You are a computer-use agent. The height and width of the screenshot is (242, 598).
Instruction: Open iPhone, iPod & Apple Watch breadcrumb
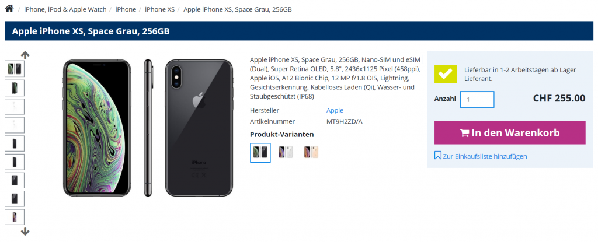[65, 9]
